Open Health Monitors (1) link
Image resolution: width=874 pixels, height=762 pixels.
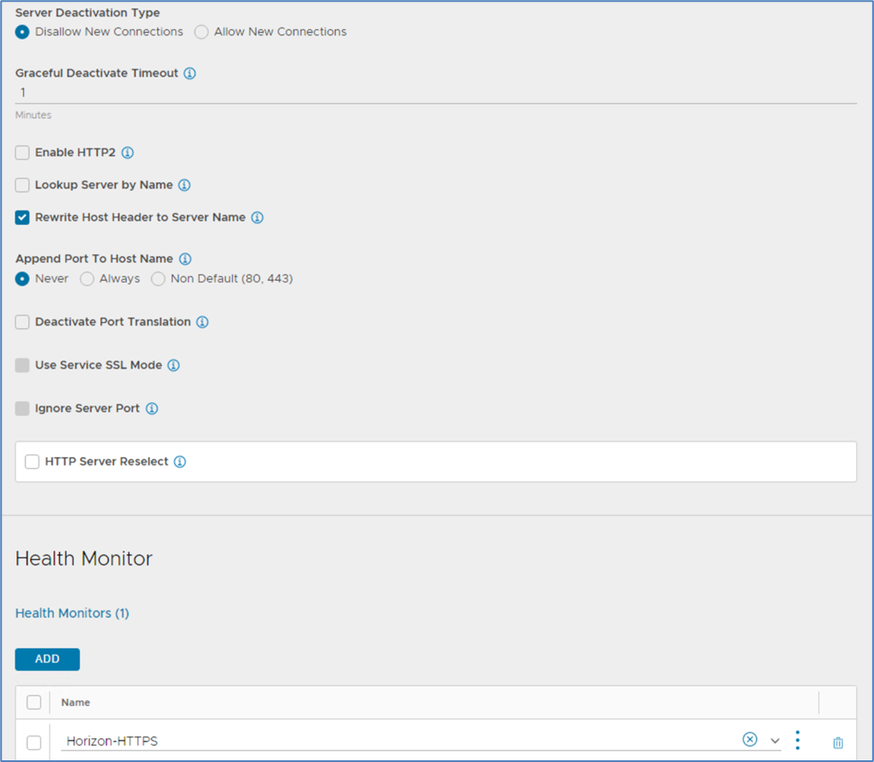coord(72,613)
